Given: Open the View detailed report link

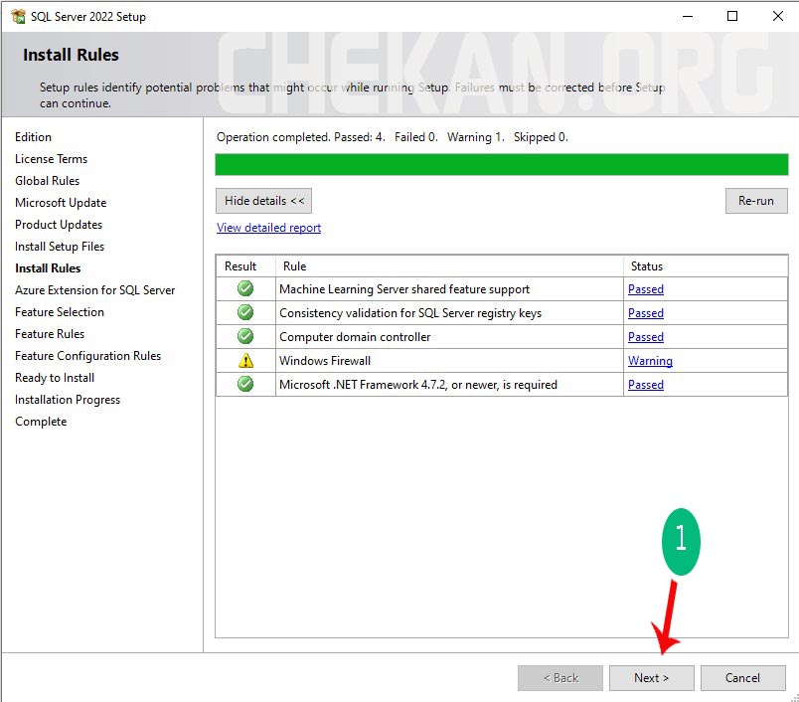Looking at the screenshot, I should pyautogui.click(x=268, y=228).
